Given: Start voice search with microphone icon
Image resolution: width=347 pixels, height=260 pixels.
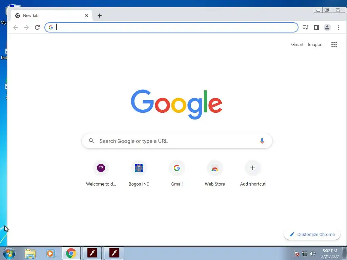Looking at the screenshot, I should [262, 141].
